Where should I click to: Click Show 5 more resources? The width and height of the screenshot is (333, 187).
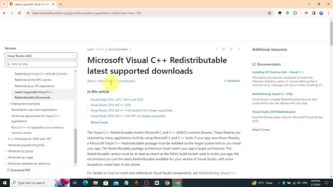261,130
